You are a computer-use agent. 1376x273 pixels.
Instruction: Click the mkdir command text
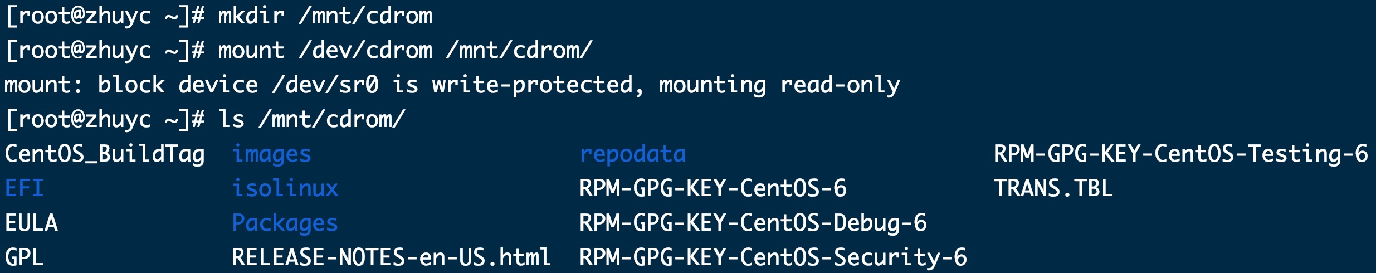click(x=251, y=16)
